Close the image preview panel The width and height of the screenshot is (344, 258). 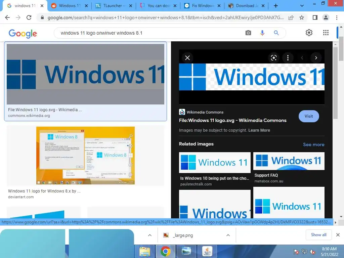[187, 58]
